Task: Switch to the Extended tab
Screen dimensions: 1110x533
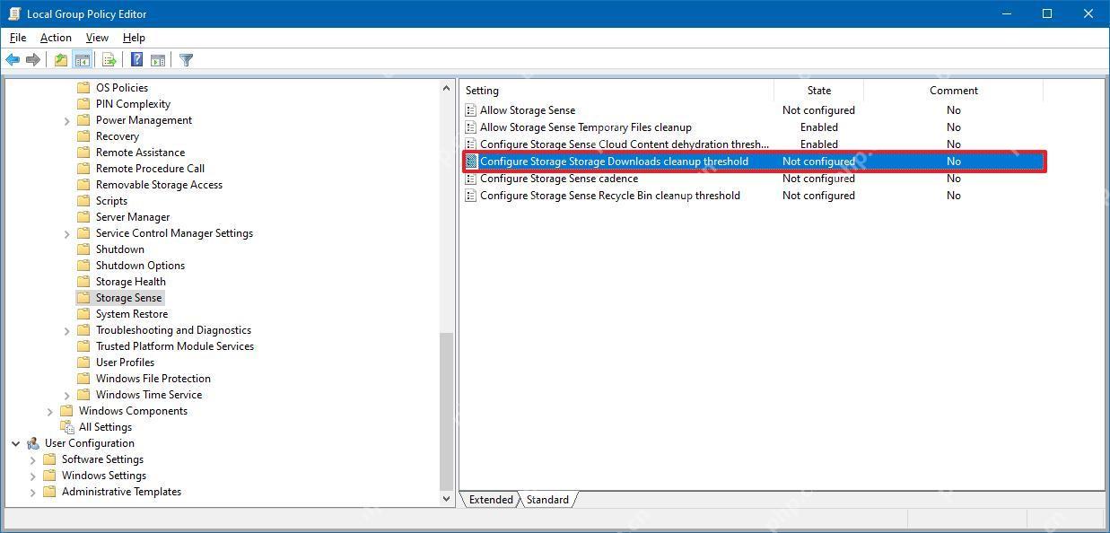Action: [x=491, y=500]
